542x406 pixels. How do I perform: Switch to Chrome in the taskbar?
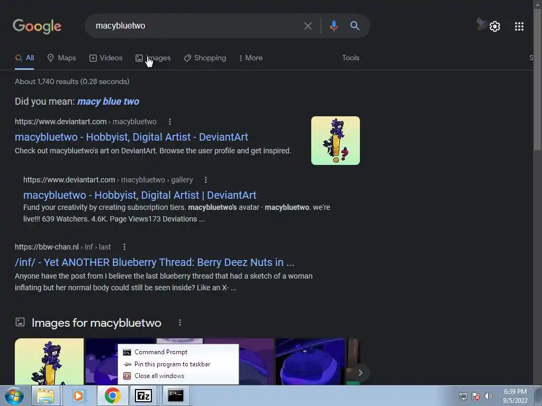[x=112, y=395]
